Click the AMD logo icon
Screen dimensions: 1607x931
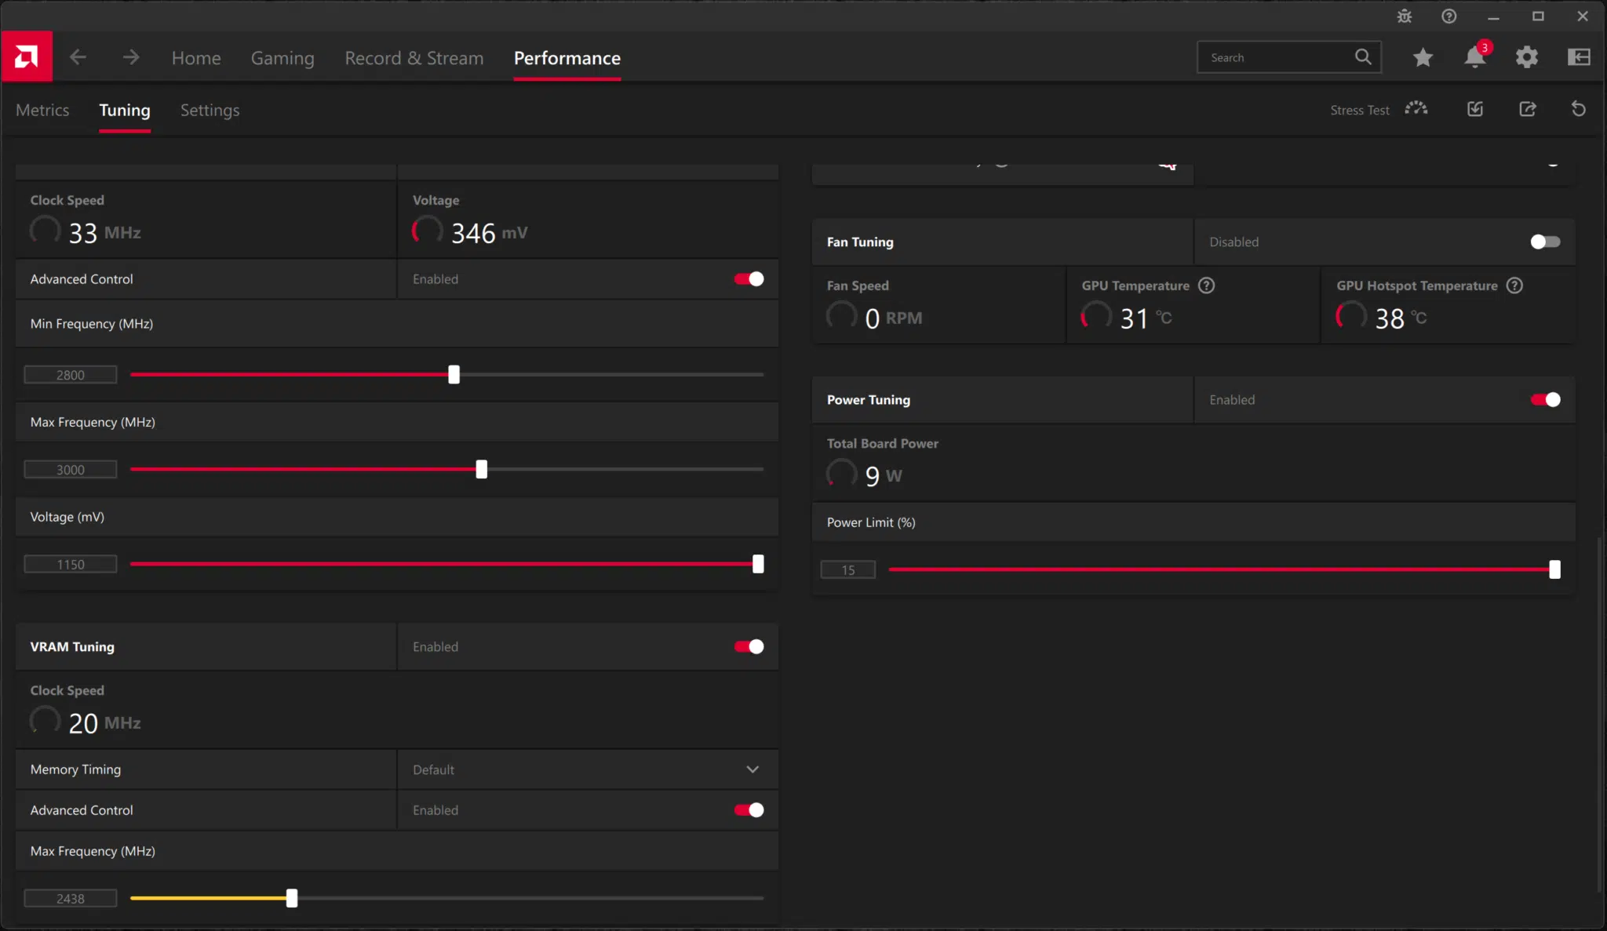coord(27,56)
